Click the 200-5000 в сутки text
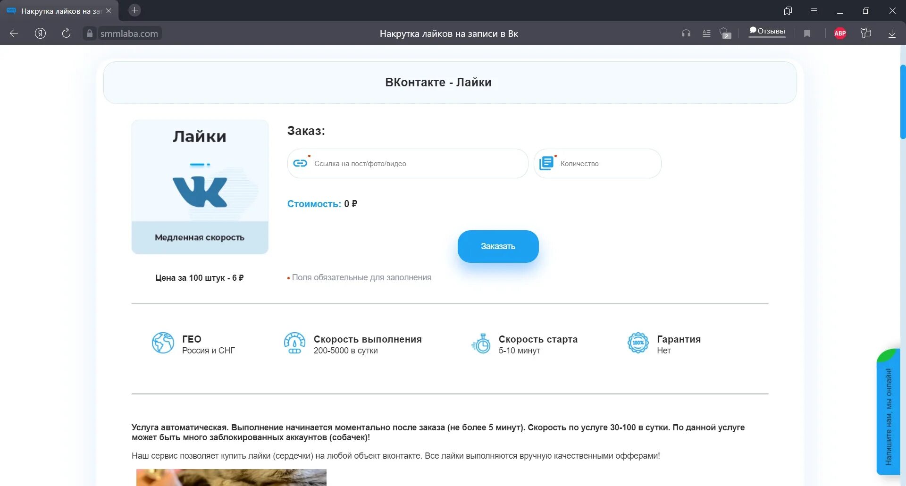 coord(346,351)
